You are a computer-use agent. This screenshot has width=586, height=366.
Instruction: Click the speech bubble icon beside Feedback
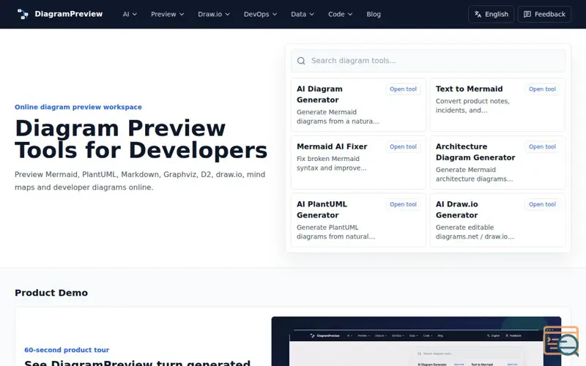tap(527, 14)
